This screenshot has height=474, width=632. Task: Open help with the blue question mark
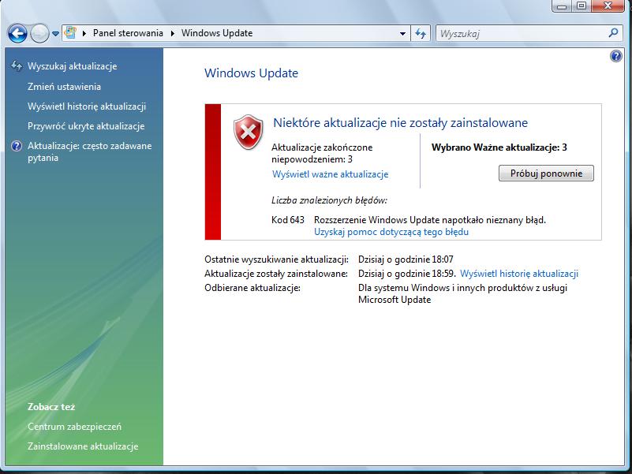[616, 56]
